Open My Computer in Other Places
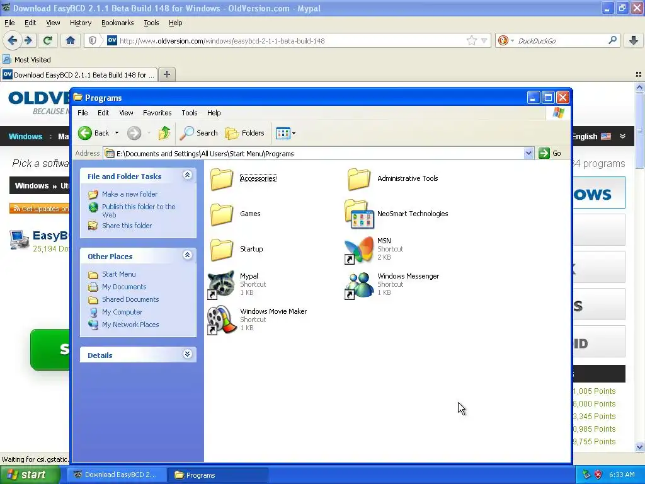Screen dimensions: 645x484 tap(122, 312)
